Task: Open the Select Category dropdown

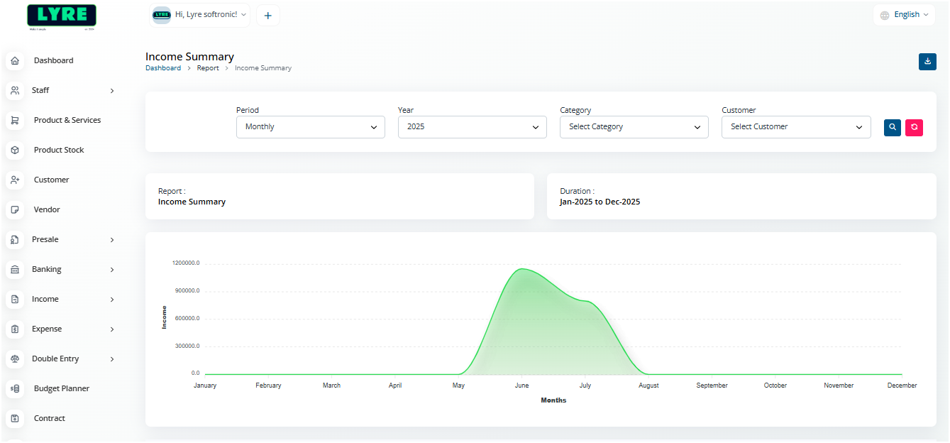Action: [x=634, y=127]
